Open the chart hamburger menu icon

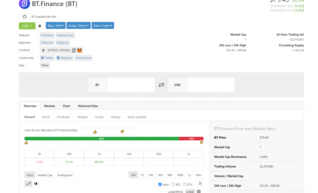click(x=199, y=191)
